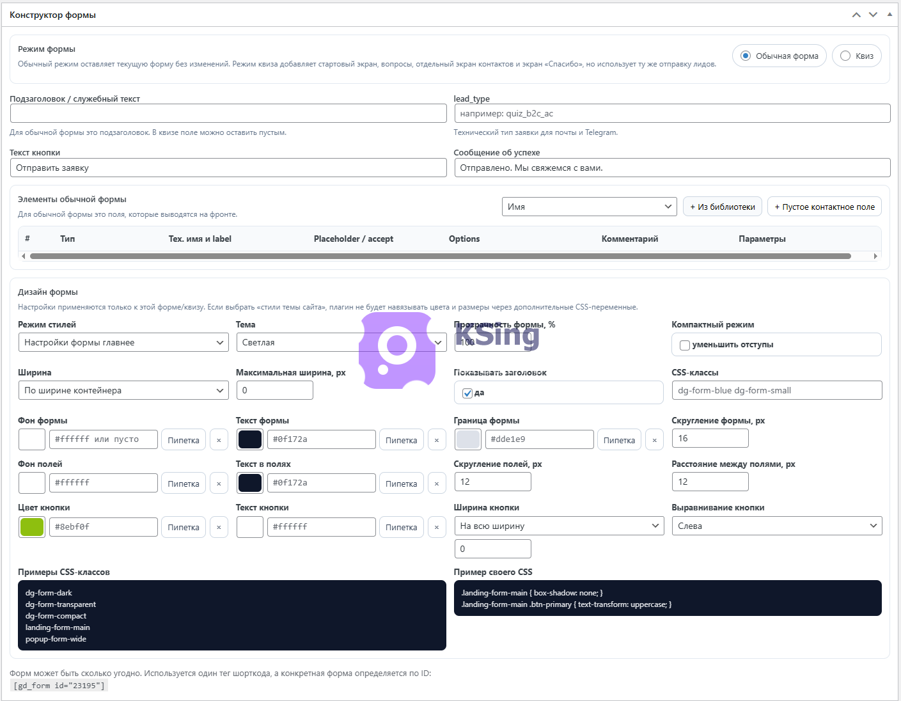Viewport: 901px width, 701px height.
Task: Open the Ширина dropdown
Action: click(123, 390)
